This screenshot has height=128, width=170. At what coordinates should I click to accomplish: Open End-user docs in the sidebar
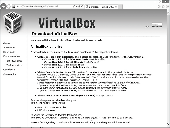pyautogui.click(x=14, y=61)
